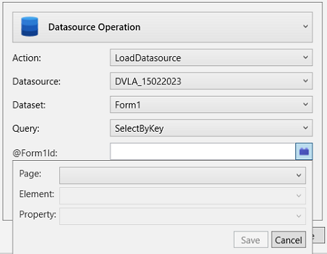The width and height of the screenshot is (327, 254).
Task: Click the Save button
Action: [251, 240]
